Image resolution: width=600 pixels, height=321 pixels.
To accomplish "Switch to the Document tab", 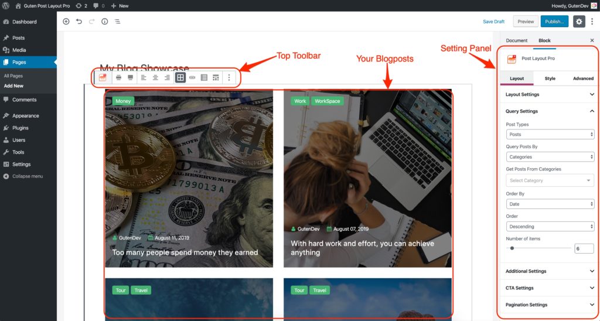I will click(x=517, y=40).
